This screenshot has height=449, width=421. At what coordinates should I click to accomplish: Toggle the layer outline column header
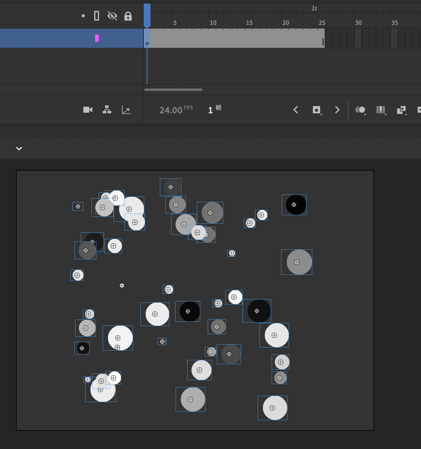pos(96,16)
